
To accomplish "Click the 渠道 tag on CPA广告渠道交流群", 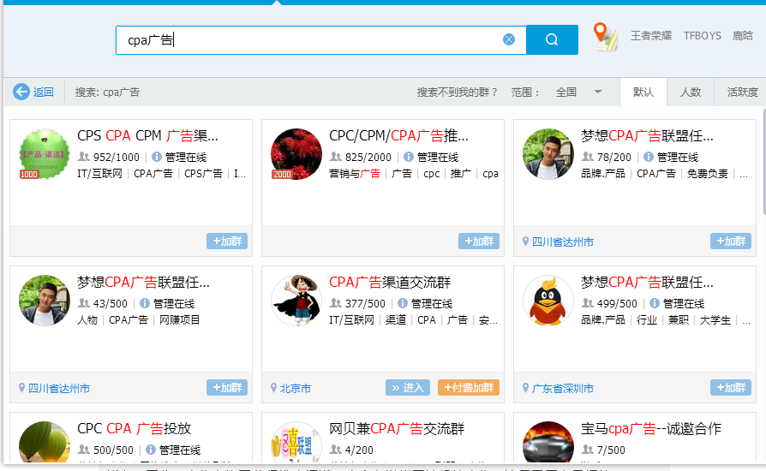I will (x=396, y=320).
